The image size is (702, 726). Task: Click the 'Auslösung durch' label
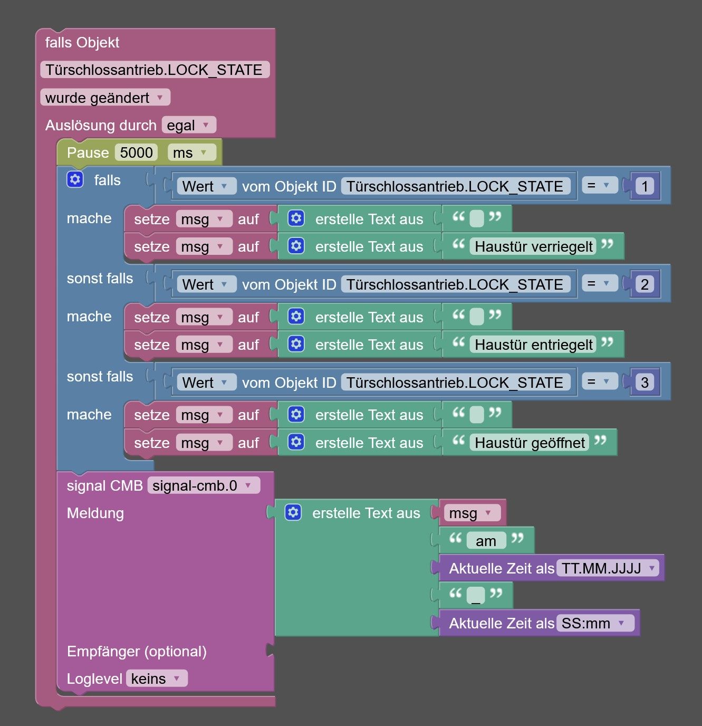click(101, 125)
